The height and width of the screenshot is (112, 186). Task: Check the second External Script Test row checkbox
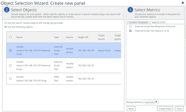point(11,65)
